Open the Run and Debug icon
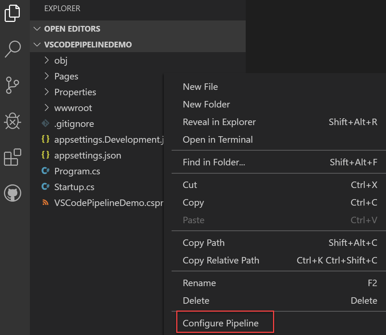Viewport: 386px width, 335px height. (13, 121)
